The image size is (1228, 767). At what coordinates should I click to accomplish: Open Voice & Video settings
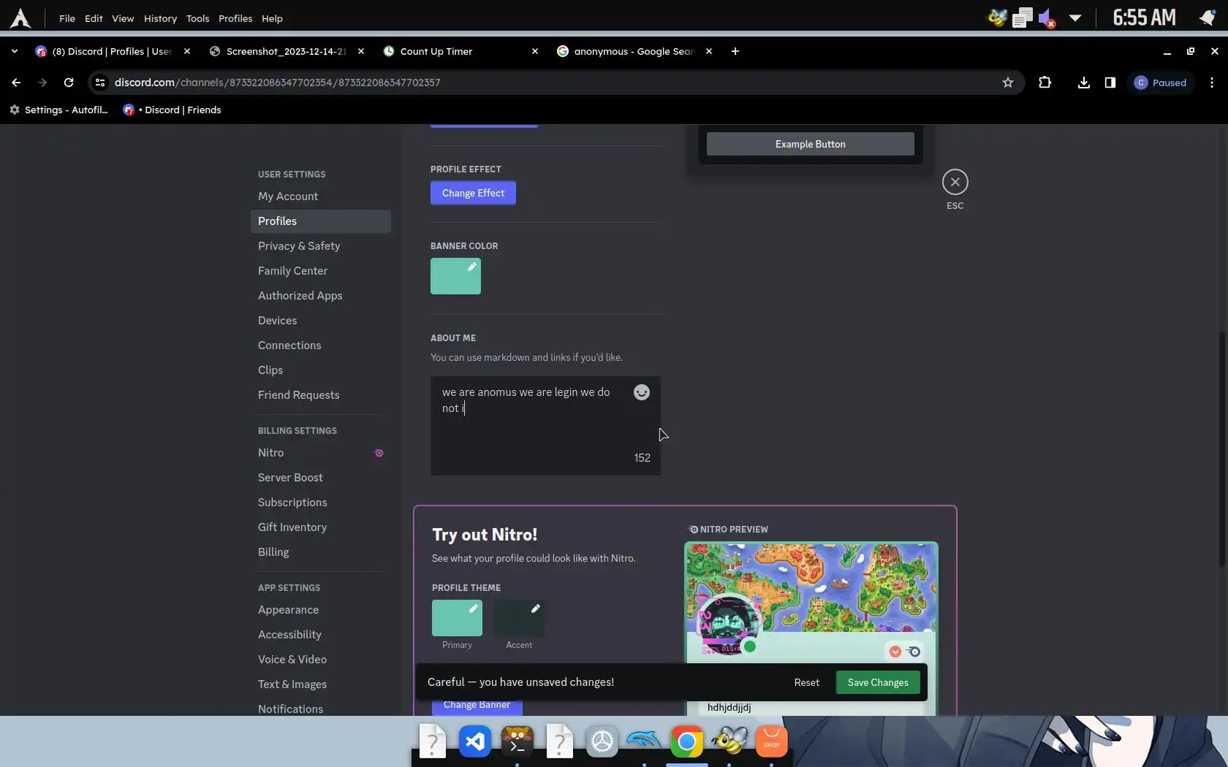(320, 660)
